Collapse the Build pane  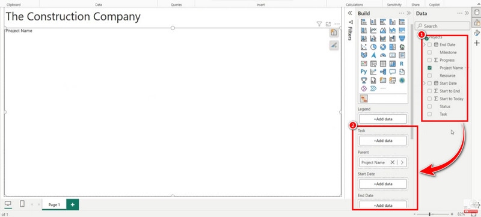[x=409, y=13]
